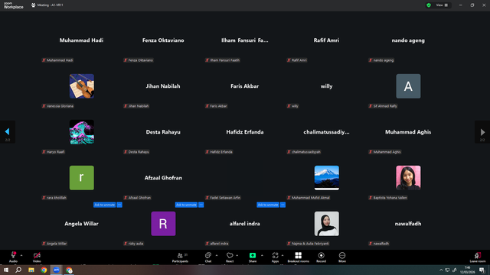Show hidden system tray icons

click(441, 270)
